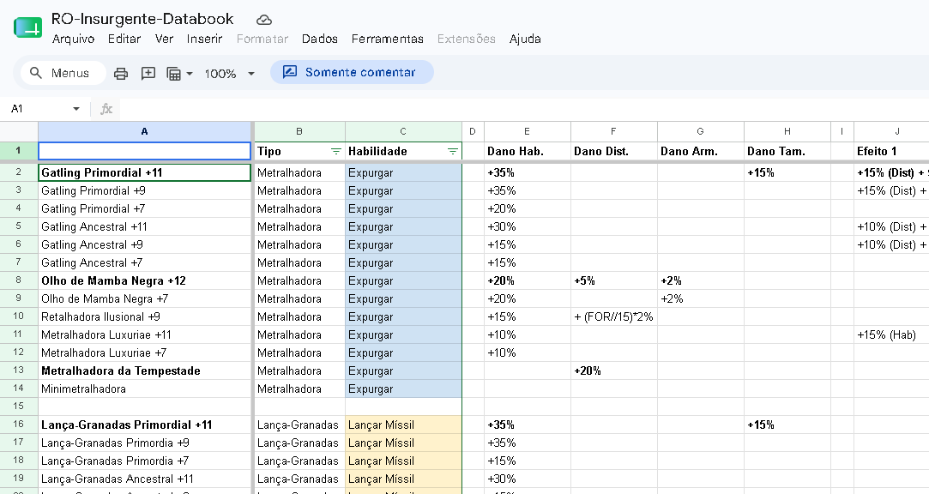This screenshot has height=494, width=929.
Task: Click the Dano Arm. header cell
Action: click(700, 151)
